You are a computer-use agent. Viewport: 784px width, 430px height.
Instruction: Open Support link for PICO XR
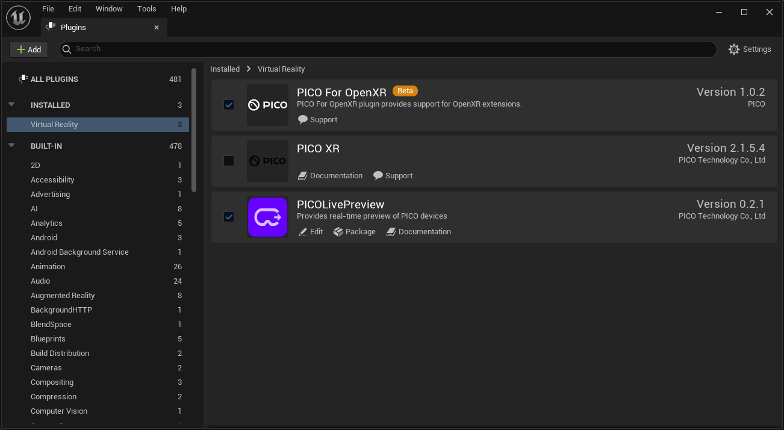click(399, 176)
